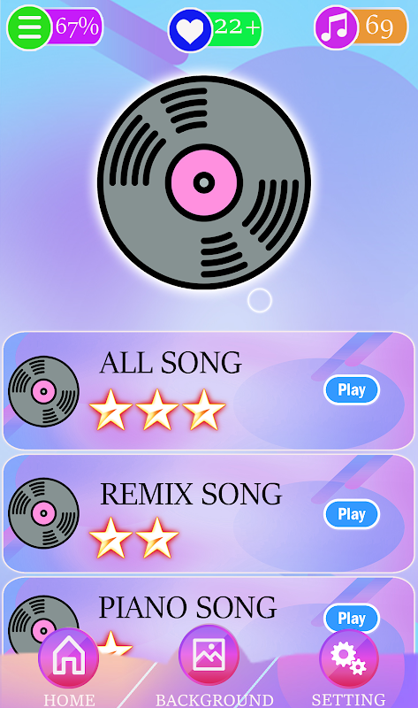This screenshot has width=418, height=708.
Task: Play the ALL SONG category
Action: (x=352, y=389)
